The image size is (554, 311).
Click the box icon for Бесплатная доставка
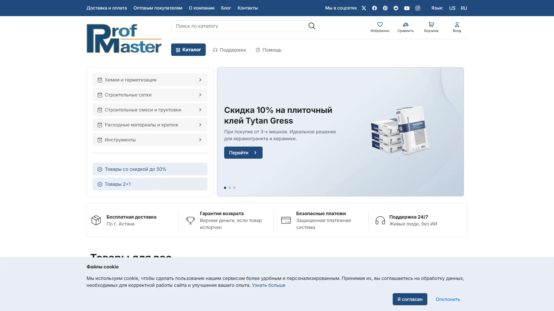pyautogui.click(x=96, y=220)
